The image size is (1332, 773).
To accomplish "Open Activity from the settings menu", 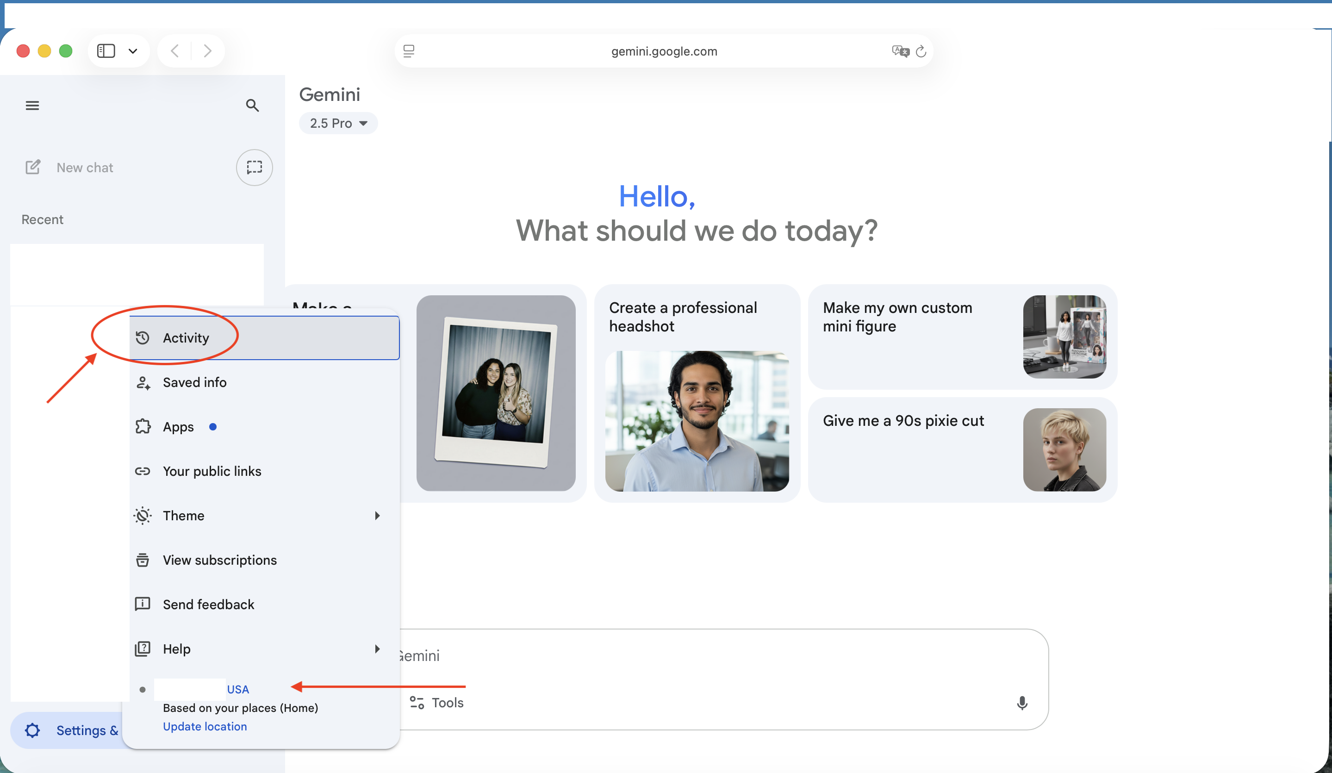I will (186, 337).
